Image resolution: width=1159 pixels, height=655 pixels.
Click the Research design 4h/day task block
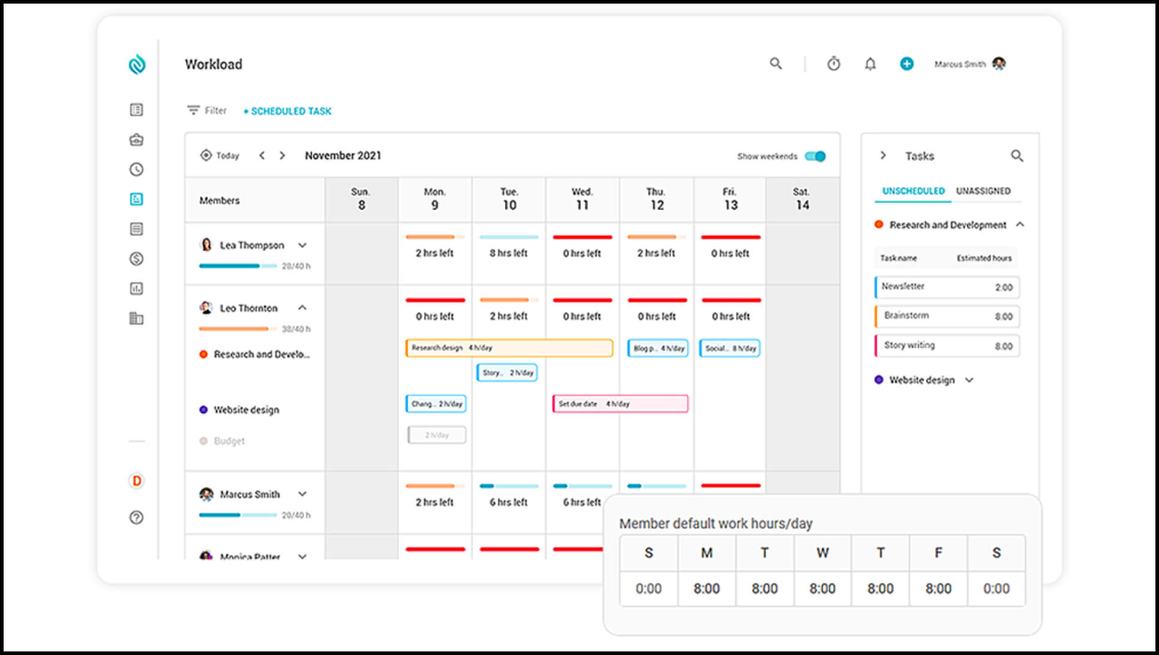509,348
